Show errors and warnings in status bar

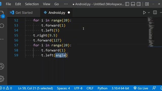[6, 88]
